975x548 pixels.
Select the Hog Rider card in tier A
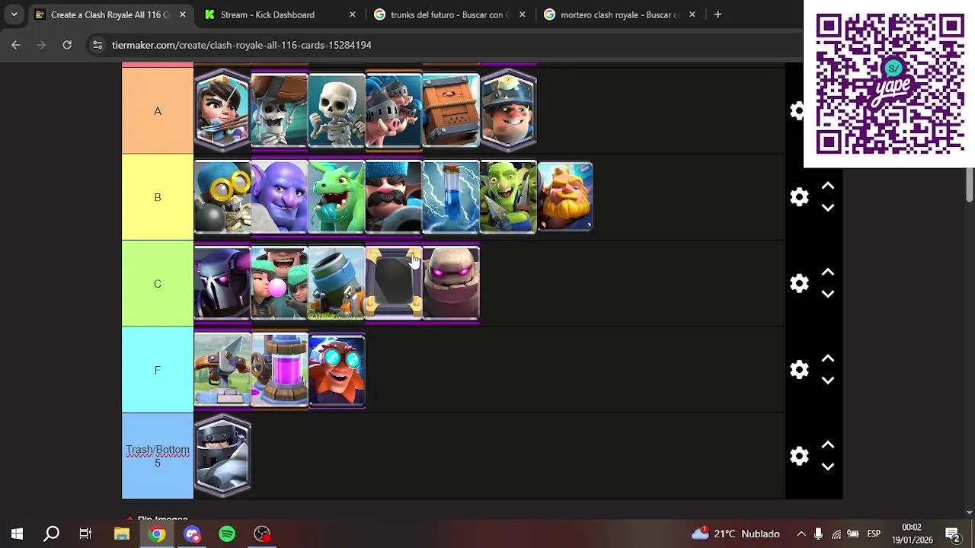[394, 111]
